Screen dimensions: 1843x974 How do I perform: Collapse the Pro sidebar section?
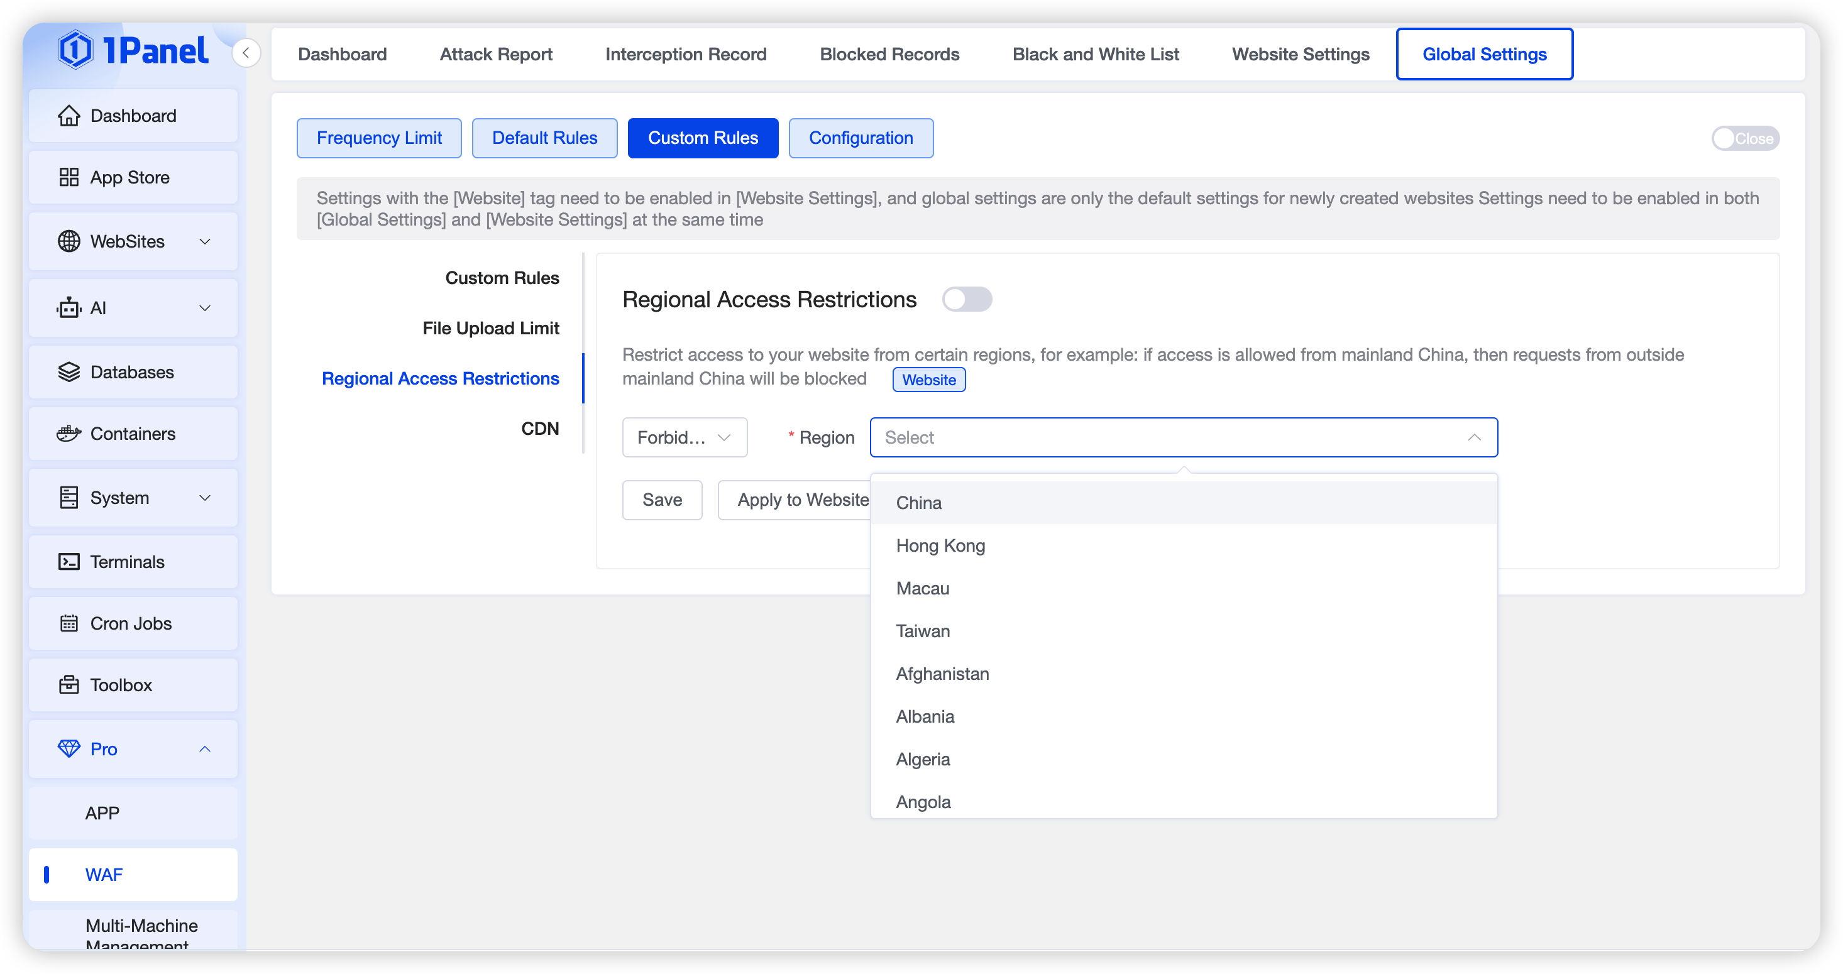pyautogui.click(x=205, y=749)
